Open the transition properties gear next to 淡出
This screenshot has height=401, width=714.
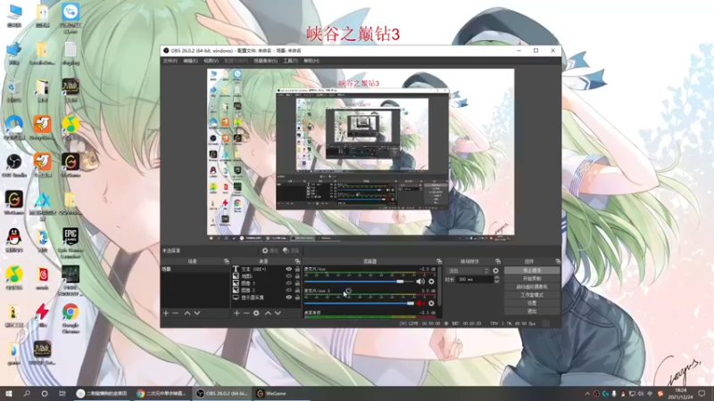(495, 271)
